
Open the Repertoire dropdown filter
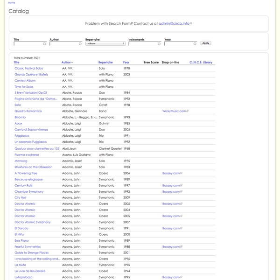tap(105, 43)
